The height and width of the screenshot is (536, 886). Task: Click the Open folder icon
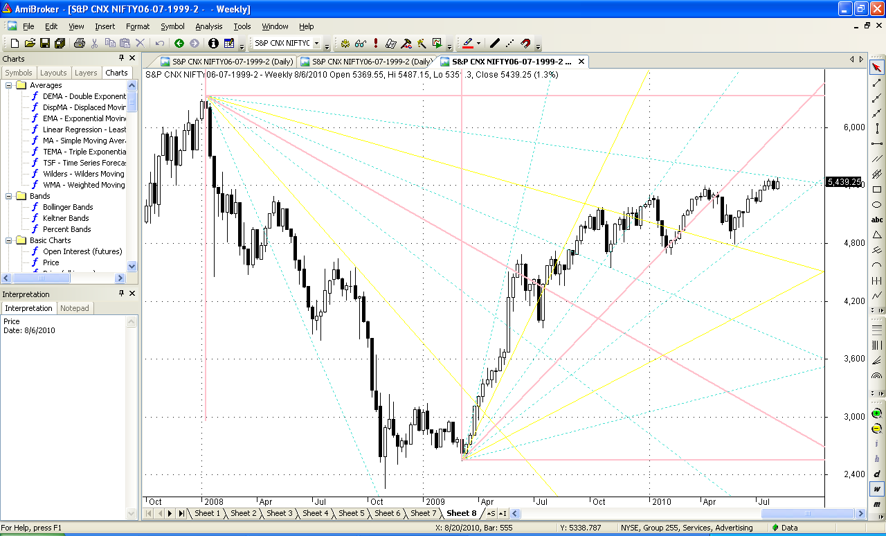[x=30, y=43]
